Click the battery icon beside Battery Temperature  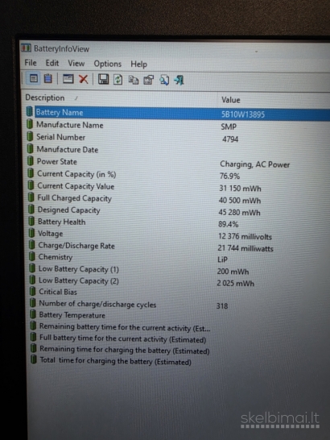(x=33, y=314)
